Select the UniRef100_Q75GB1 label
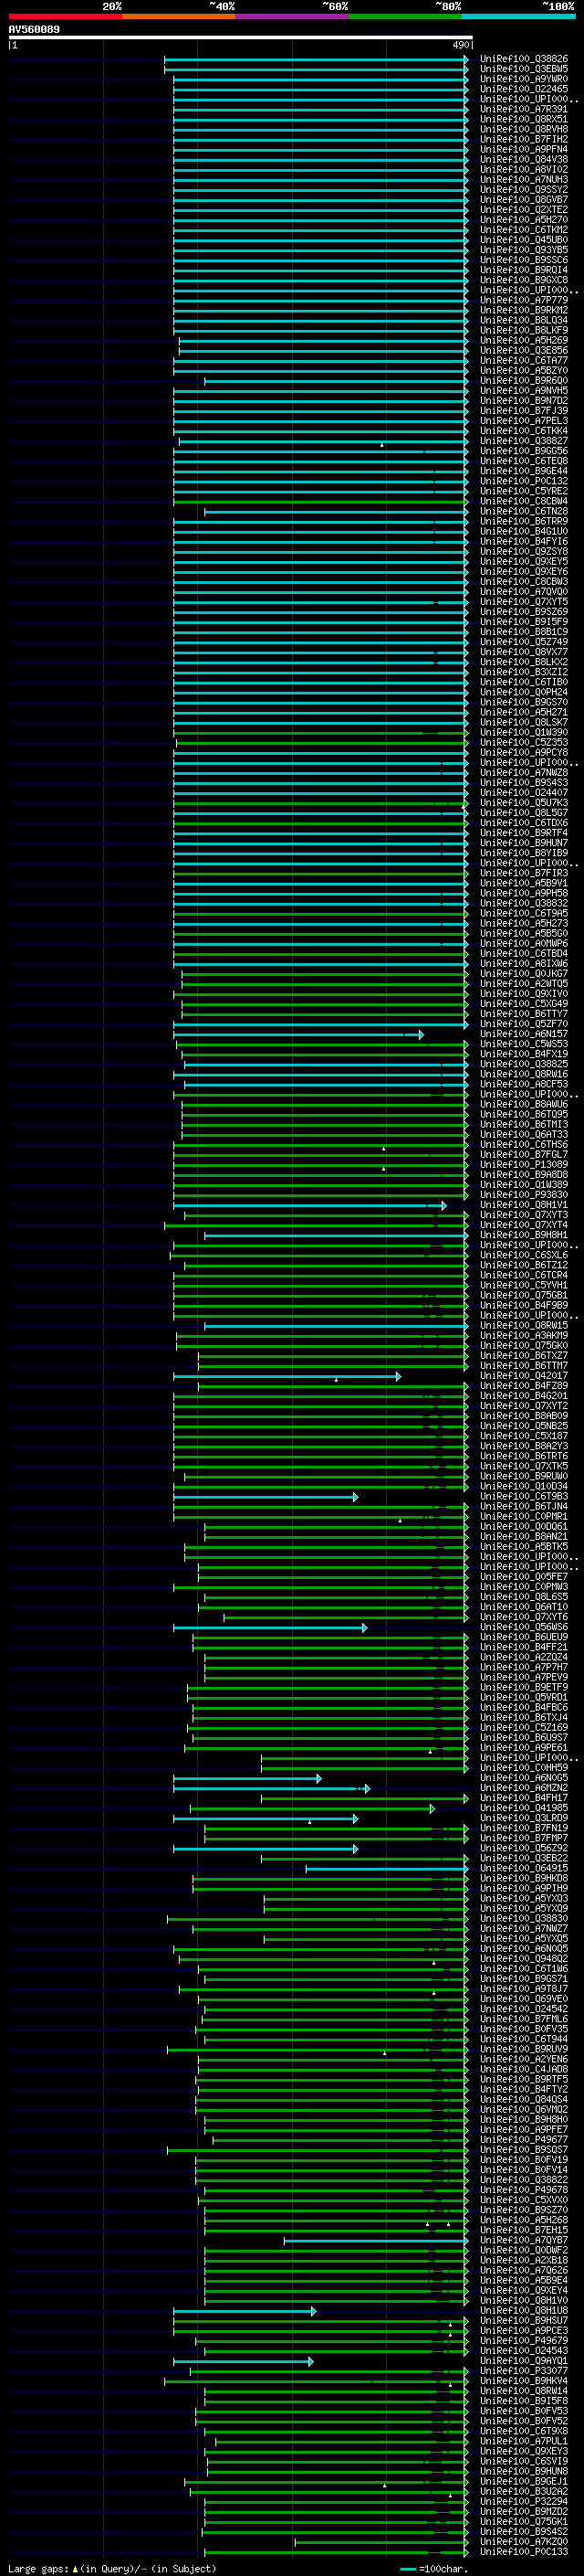 point(524,1295)
